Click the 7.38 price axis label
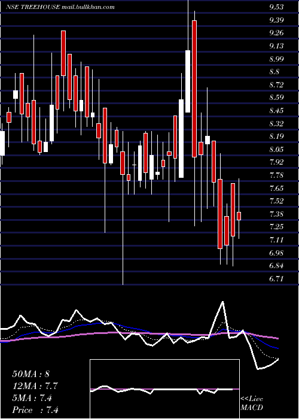Screen dimensions: 299x419 (276, 214)
